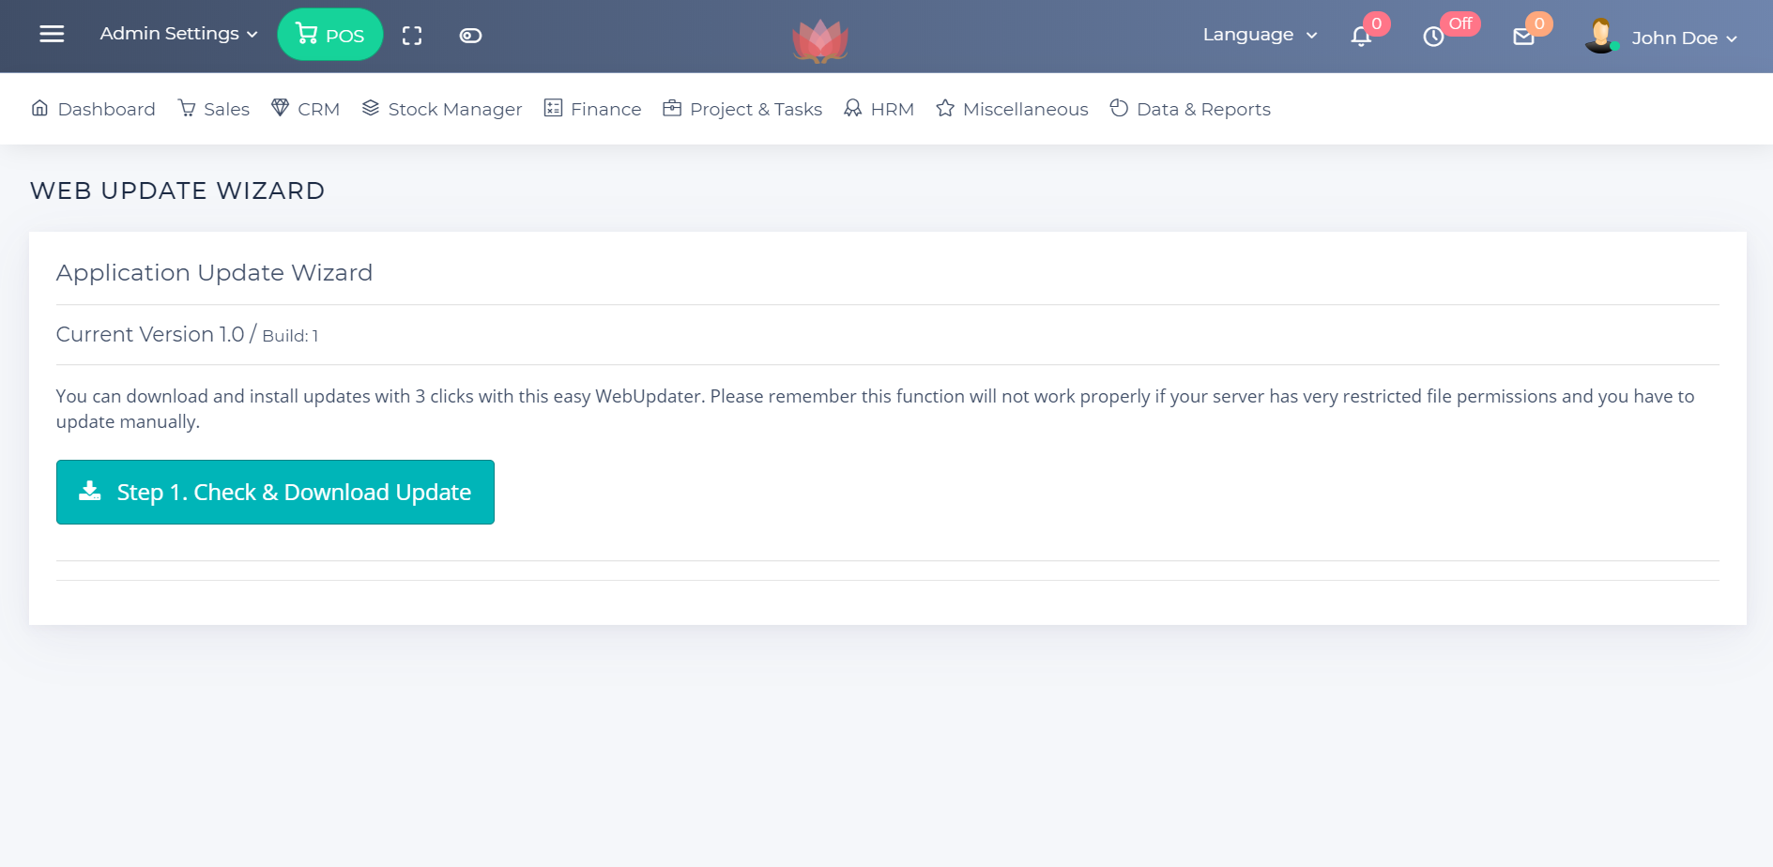Click John Doe's avatar picture
The image size is (1773, 867).
point(1600,37)
